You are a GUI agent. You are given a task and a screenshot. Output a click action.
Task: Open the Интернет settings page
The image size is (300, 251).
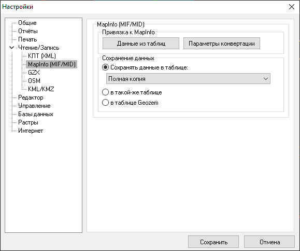31,131
